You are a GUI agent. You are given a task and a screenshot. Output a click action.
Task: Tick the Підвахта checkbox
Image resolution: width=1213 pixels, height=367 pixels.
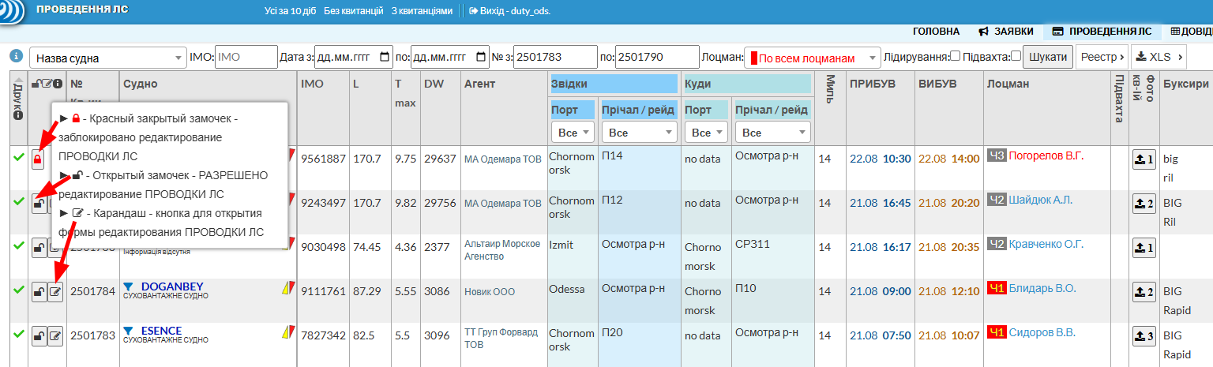click(x=1016, y=56)
